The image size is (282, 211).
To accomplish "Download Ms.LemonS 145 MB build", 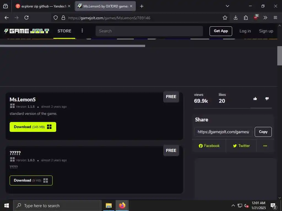I will [x=33, y=127].
